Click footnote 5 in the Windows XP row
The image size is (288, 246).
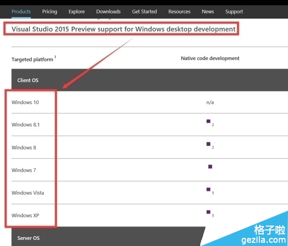pyautogui.click(x=213, y=215)
